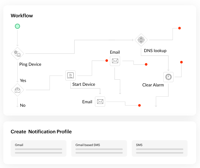
Task: Choose the Gmail based SMS card
Action: click(99, 148)
